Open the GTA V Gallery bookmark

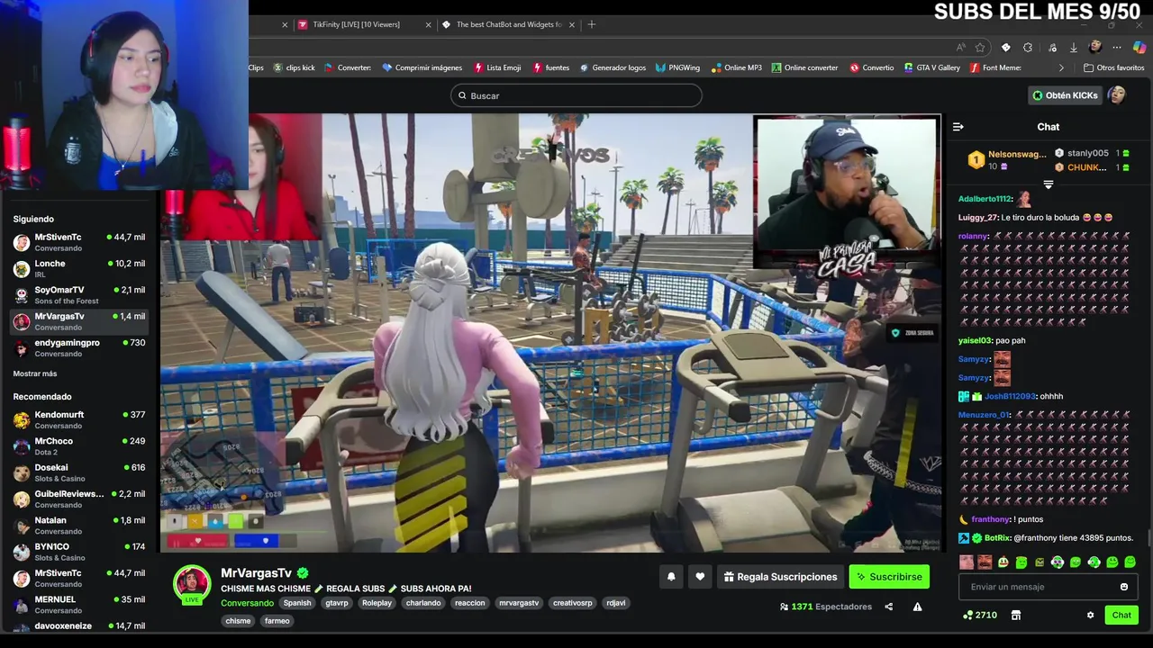[x=931, y=67]
